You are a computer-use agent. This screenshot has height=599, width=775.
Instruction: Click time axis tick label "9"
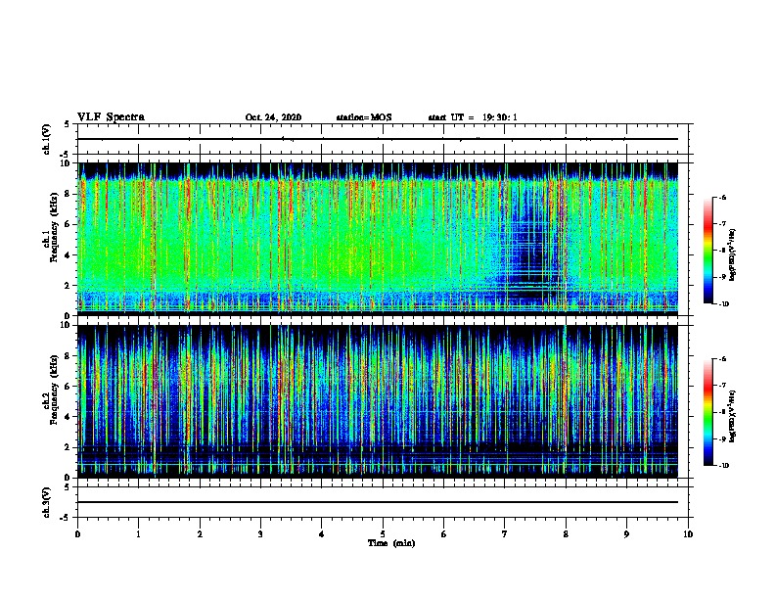626,534
